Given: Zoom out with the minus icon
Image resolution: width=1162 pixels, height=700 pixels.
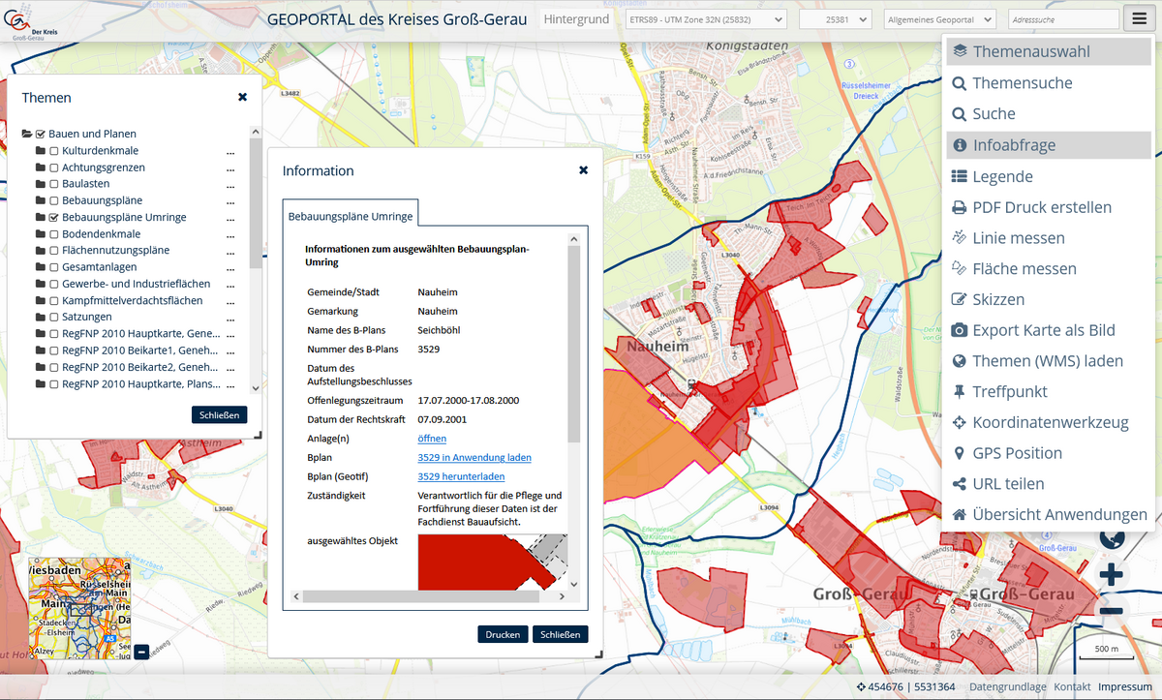Looking at the screenshot, I should 1112,610.
